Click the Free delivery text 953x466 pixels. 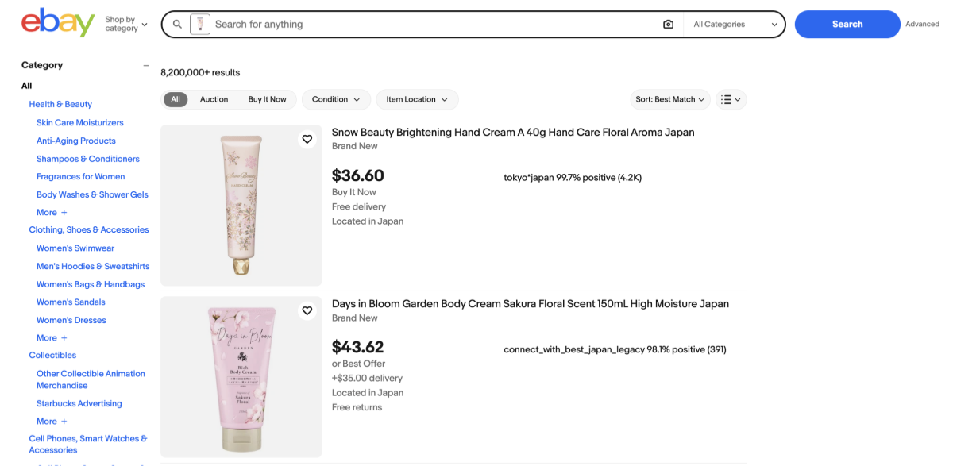point(359,207)
